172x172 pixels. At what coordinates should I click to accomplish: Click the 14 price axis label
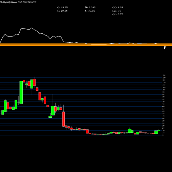click(x=163, y=133)
